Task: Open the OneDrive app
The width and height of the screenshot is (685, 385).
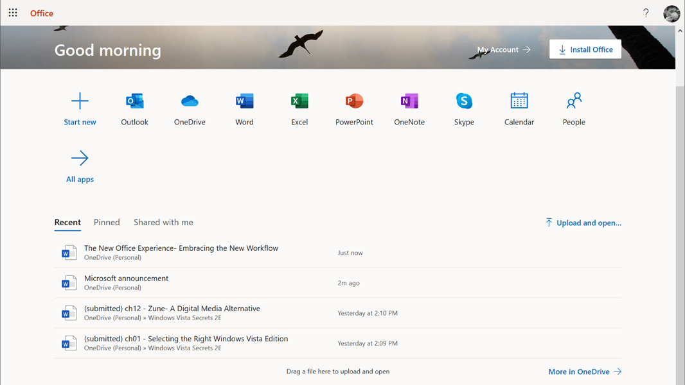Action: [x=190, y=101]
